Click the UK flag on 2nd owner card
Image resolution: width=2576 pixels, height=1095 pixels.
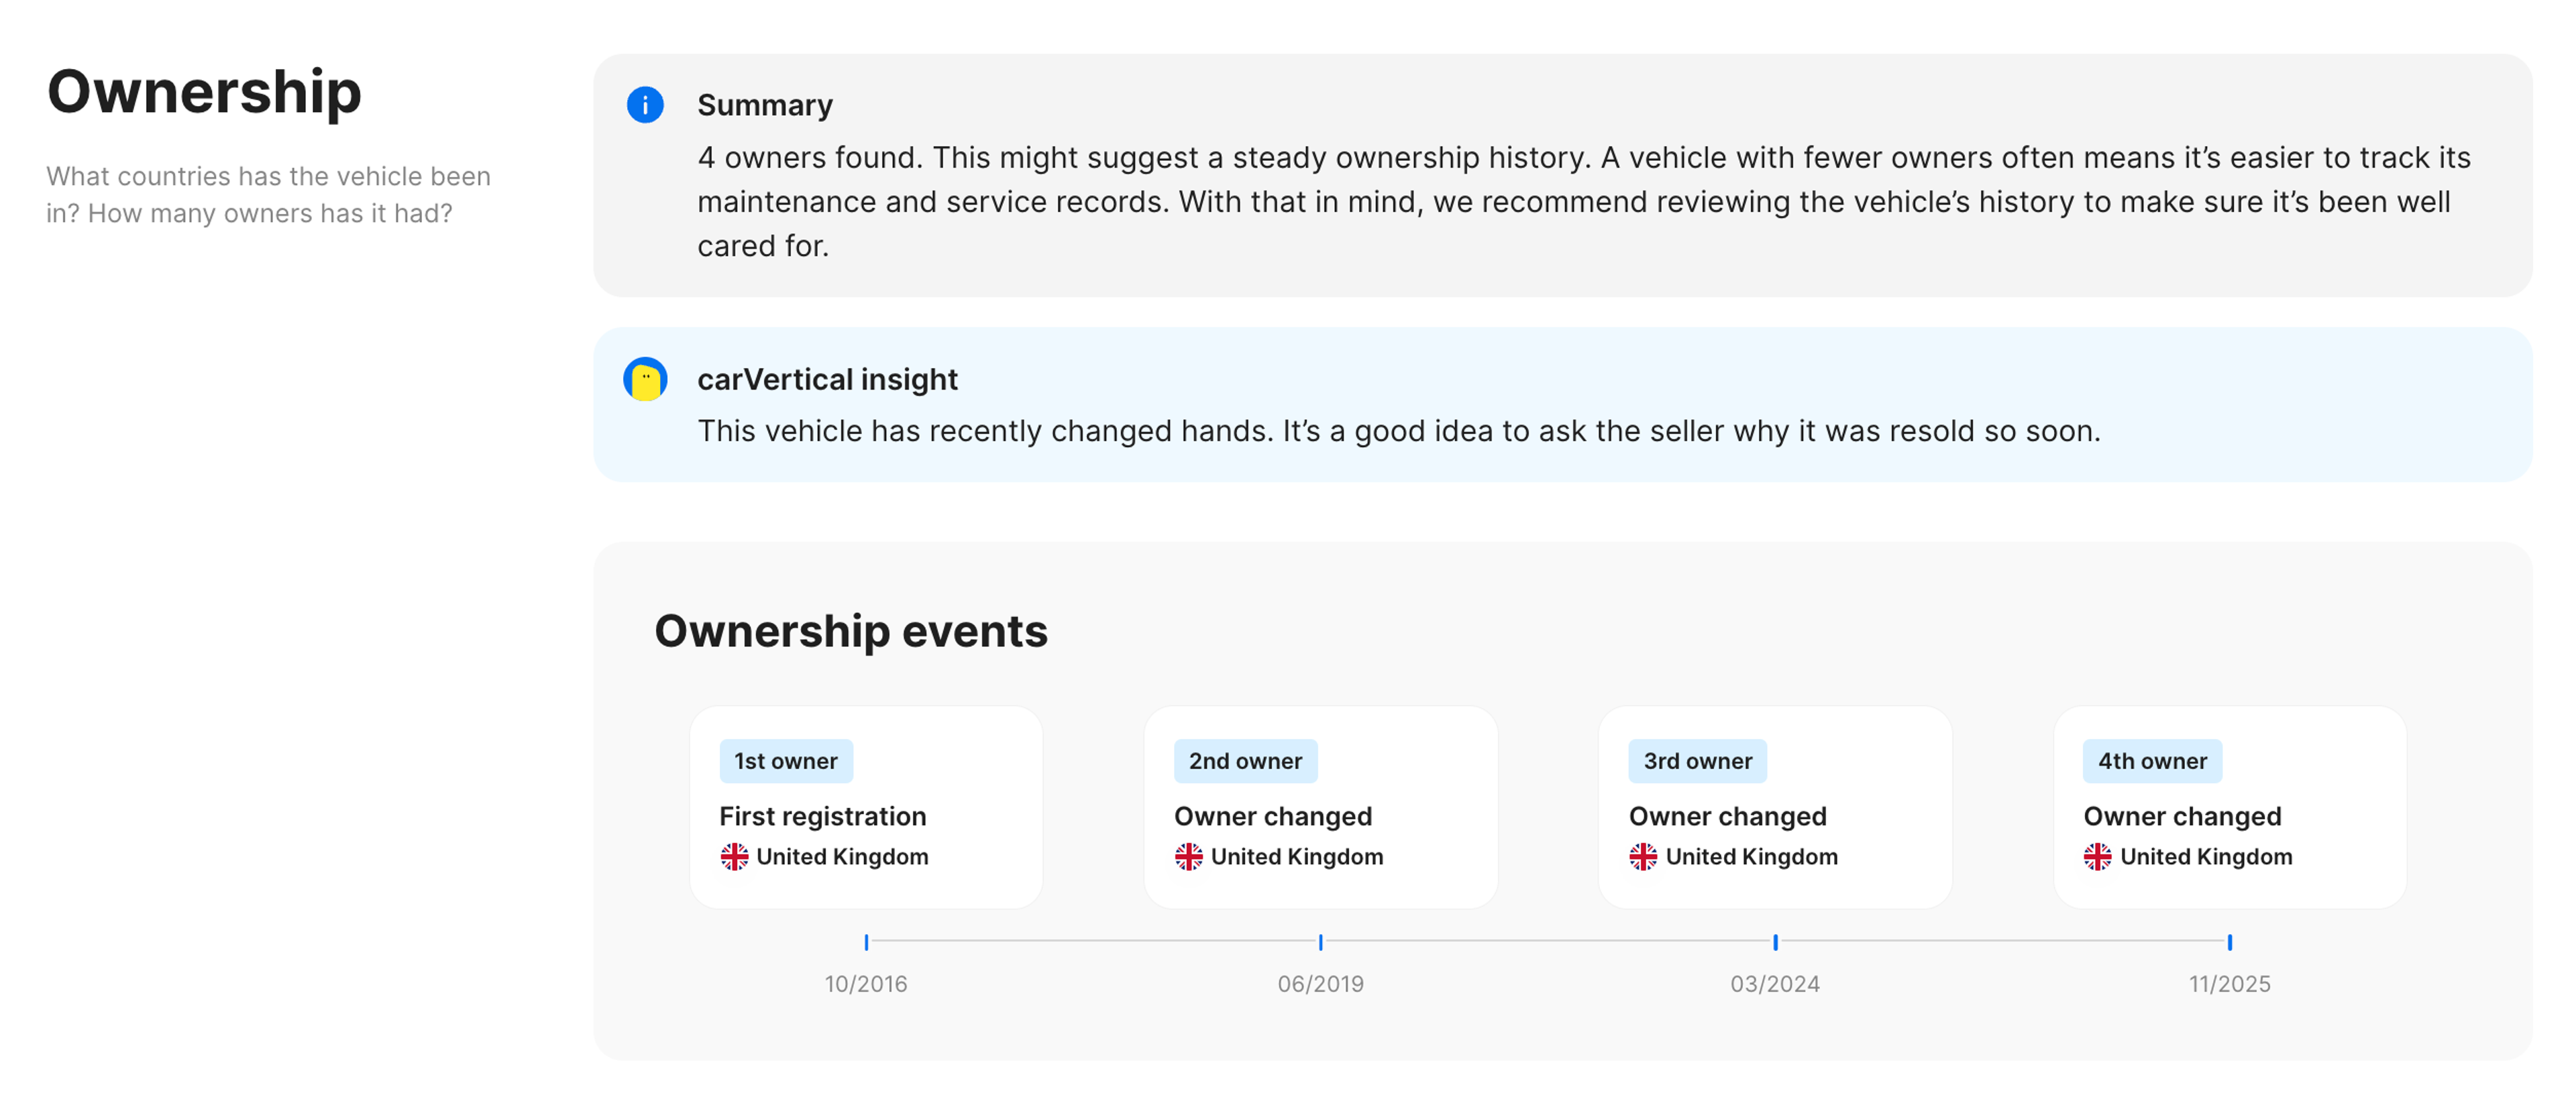[x=1188, y=857]
